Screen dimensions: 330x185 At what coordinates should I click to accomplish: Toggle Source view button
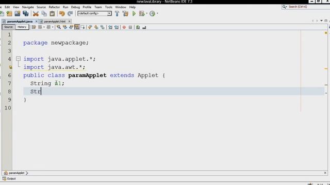8,27
